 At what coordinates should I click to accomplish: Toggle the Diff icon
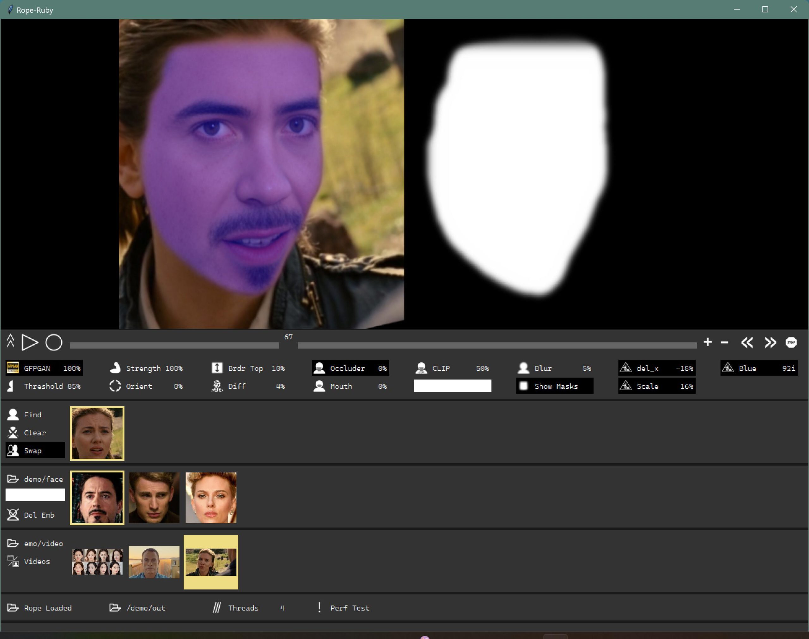point(217,386)
